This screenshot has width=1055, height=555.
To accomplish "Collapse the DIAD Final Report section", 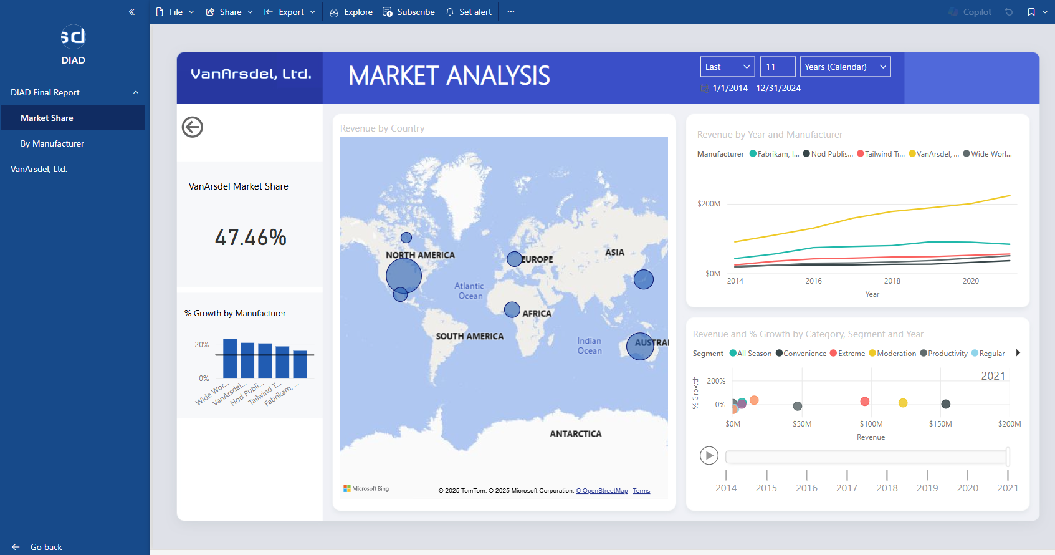I will (136, 92).
